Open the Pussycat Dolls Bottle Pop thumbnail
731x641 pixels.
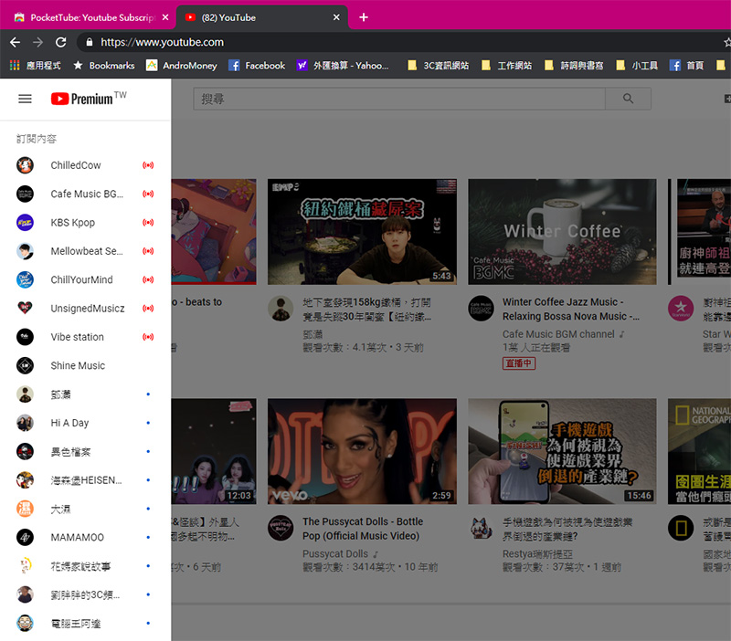tap(362, 451)
